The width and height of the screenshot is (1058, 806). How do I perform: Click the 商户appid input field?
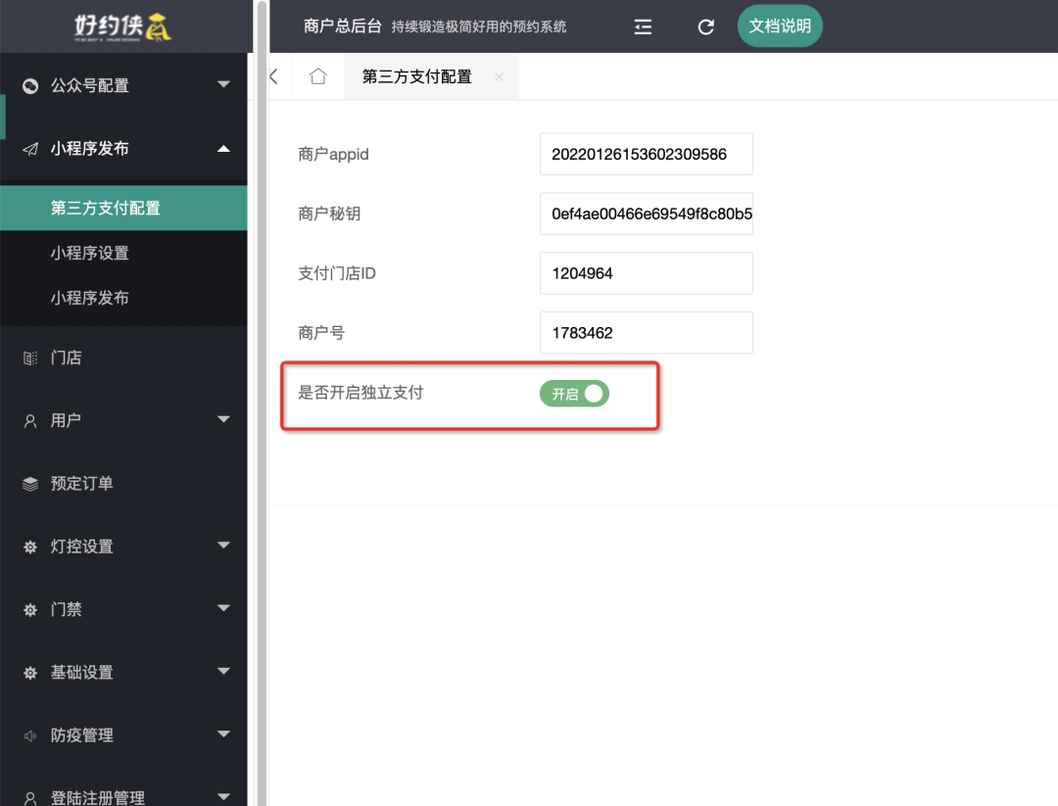[646, 154]
